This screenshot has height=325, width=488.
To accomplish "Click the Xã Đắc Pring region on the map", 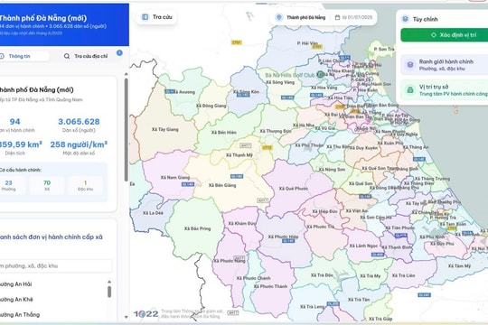I will point(197,228).
